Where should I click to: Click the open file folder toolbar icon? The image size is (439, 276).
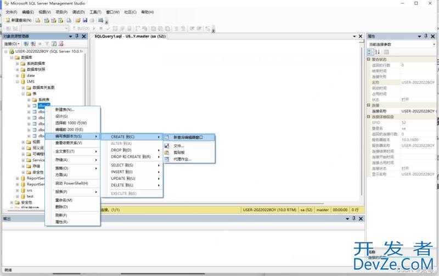click(x=78, y=20)
